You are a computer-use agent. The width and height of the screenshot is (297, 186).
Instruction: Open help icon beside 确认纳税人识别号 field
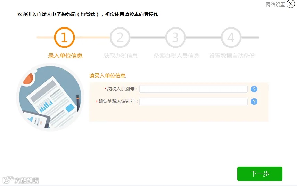coord(254,102)
